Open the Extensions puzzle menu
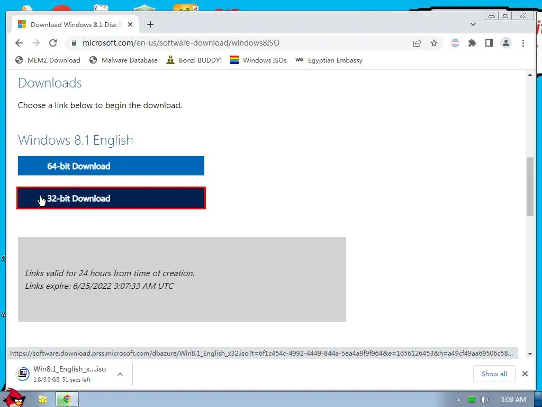This screenshot has height=407, width=542. pyautogui.click(x=472, y=43)
